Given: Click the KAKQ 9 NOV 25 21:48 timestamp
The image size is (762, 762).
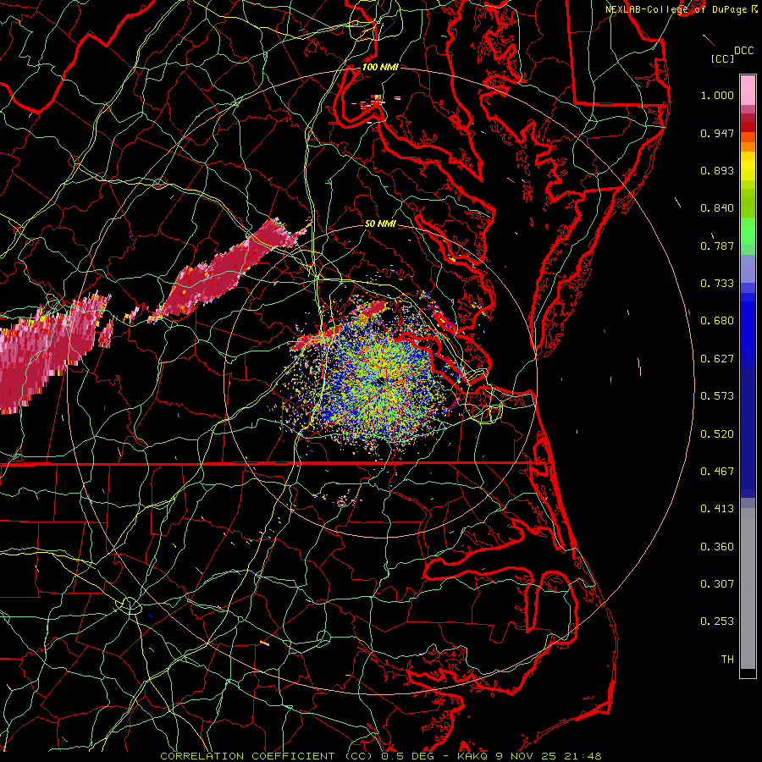Looking at the screenshot, I should [529, 756].
